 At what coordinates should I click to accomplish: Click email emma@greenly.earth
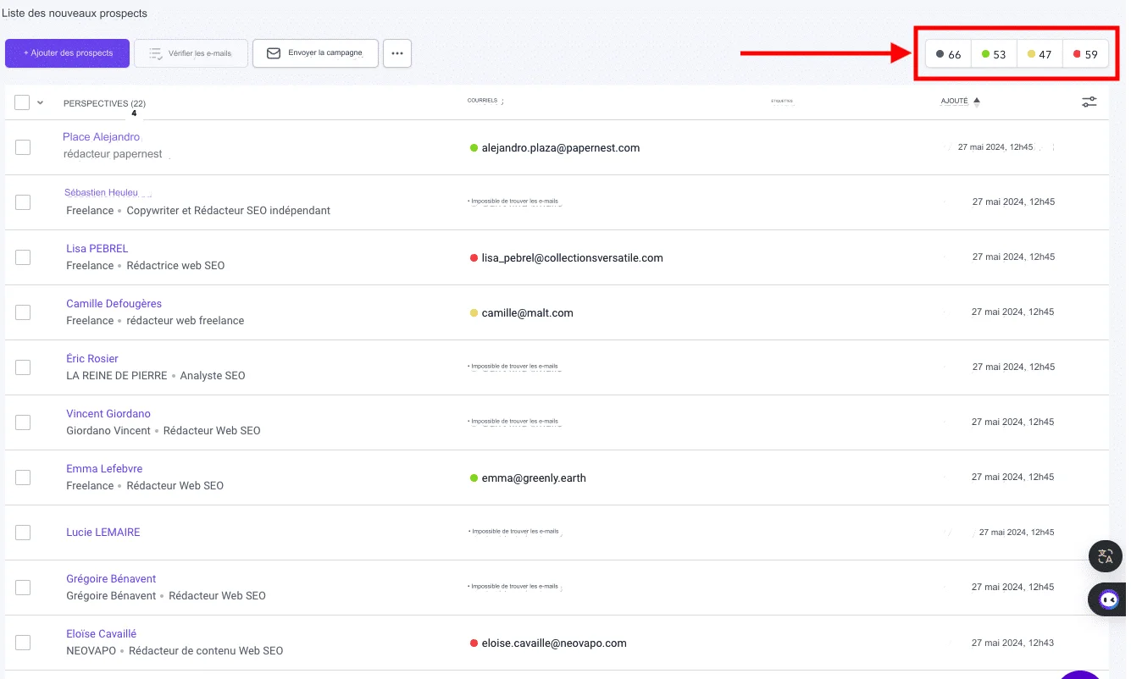point(534,478)
